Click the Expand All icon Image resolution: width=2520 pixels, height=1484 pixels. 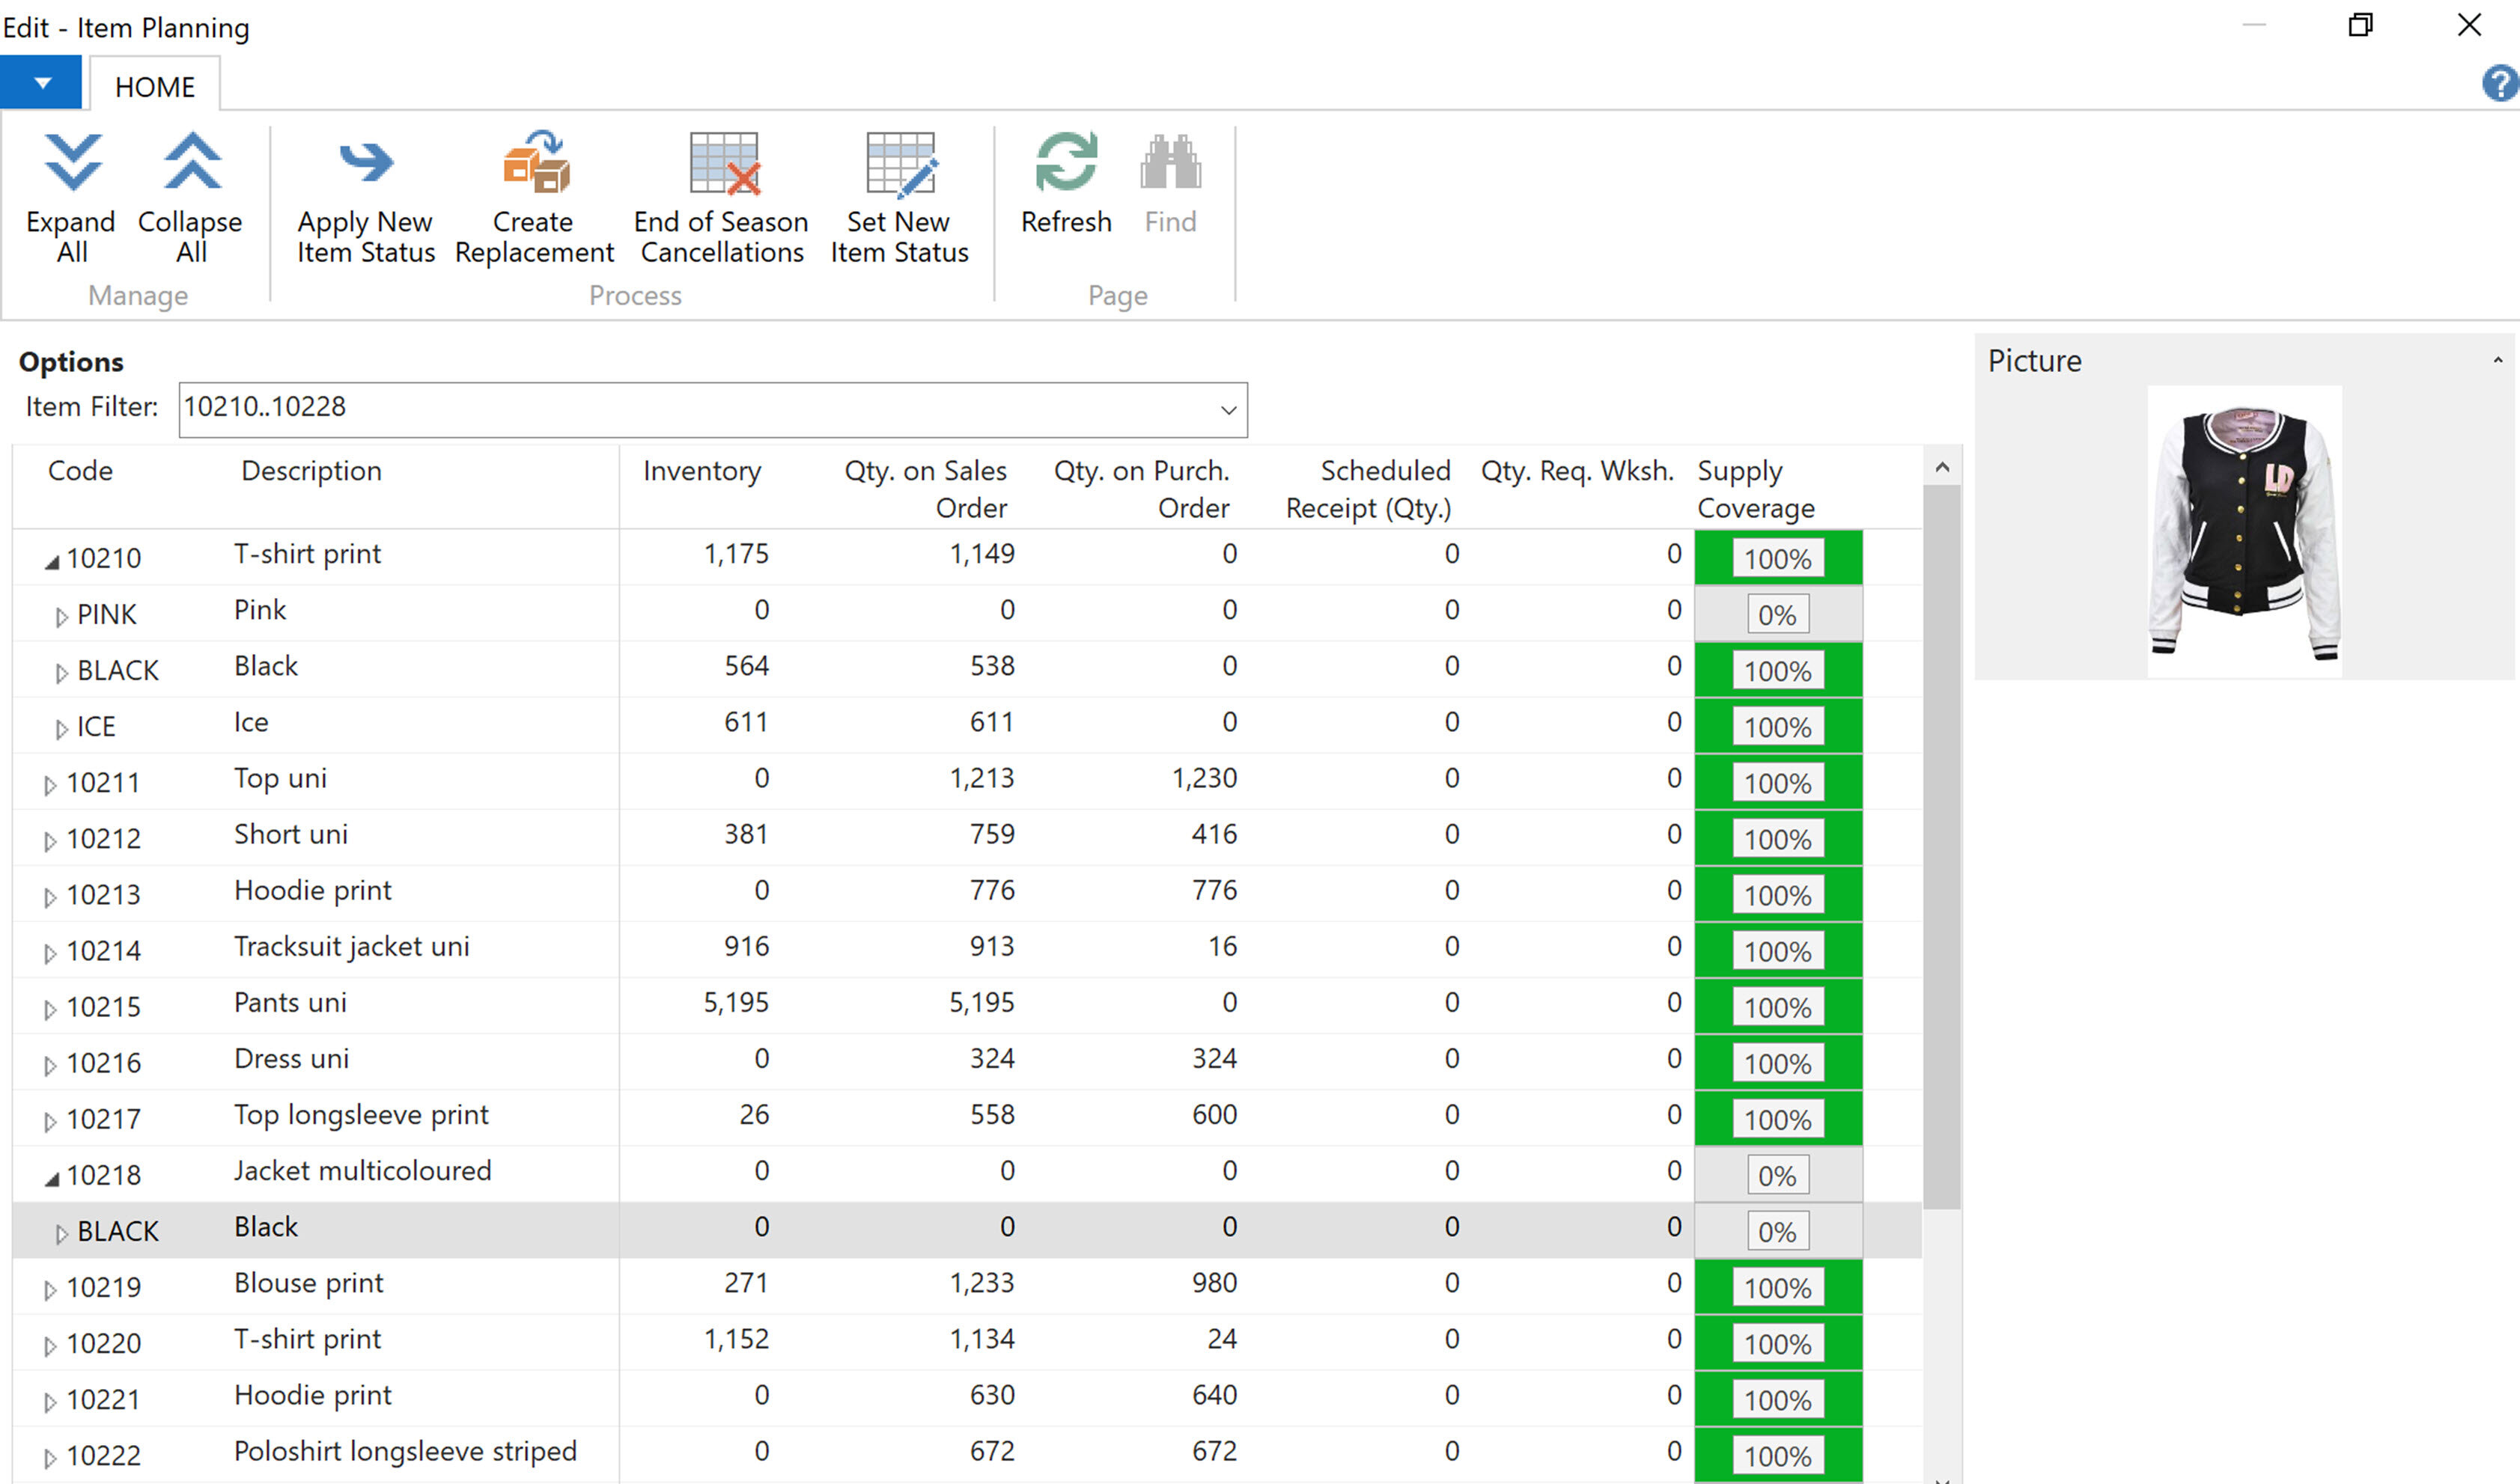[72, 163]
